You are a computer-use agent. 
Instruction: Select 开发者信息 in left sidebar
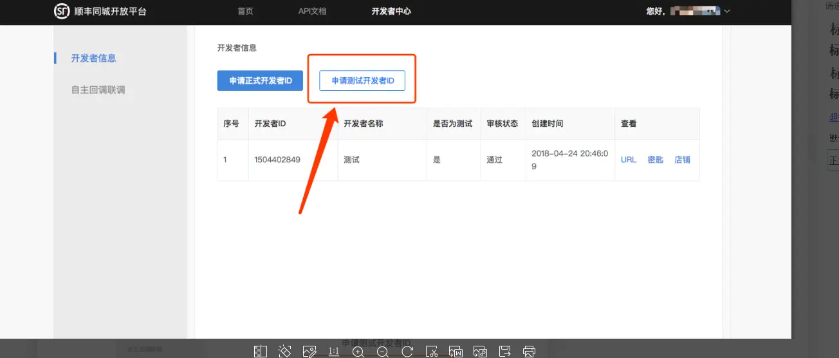pyautogui.click(x=94, y=58)
